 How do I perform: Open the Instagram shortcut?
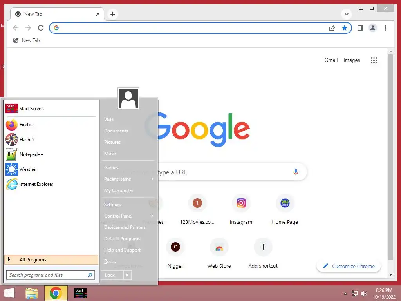241,210
